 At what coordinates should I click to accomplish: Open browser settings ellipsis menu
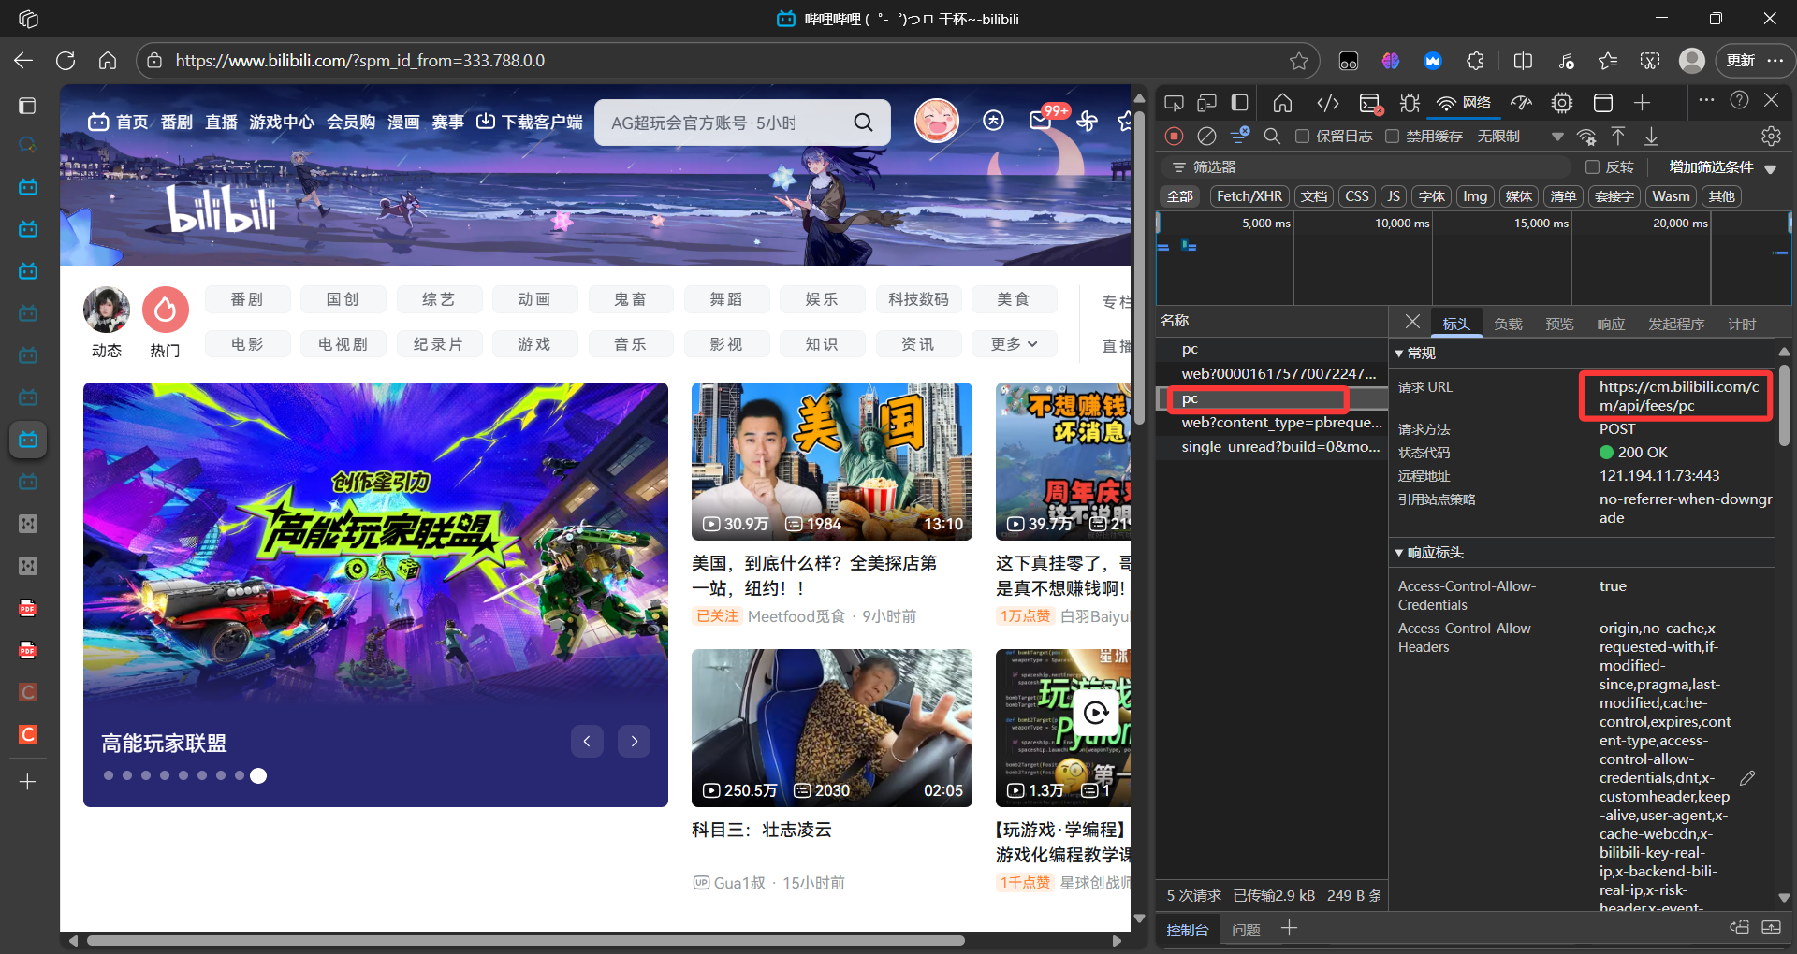tap(1775, 61)
